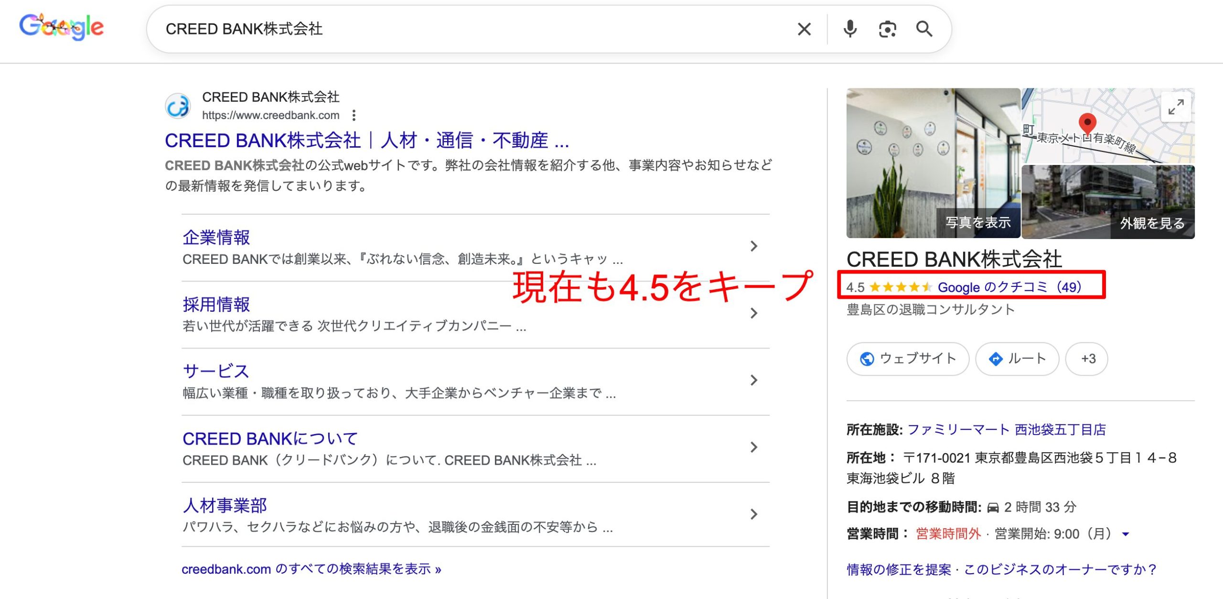Open the CREED BANKについて sitelink
Image resolution: width=1223 pixels, height=599 pixels.
pyautogui.click(x=270, y=438)
